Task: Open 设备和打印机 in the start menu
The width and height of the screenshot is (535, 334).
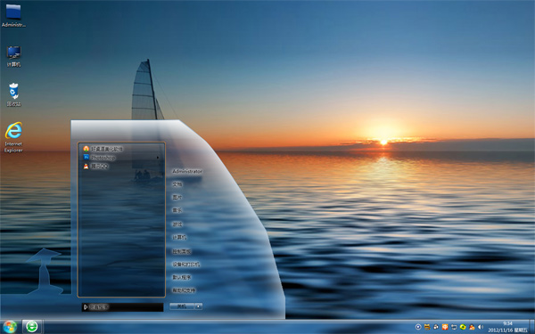Action: (x=185, y=265)
